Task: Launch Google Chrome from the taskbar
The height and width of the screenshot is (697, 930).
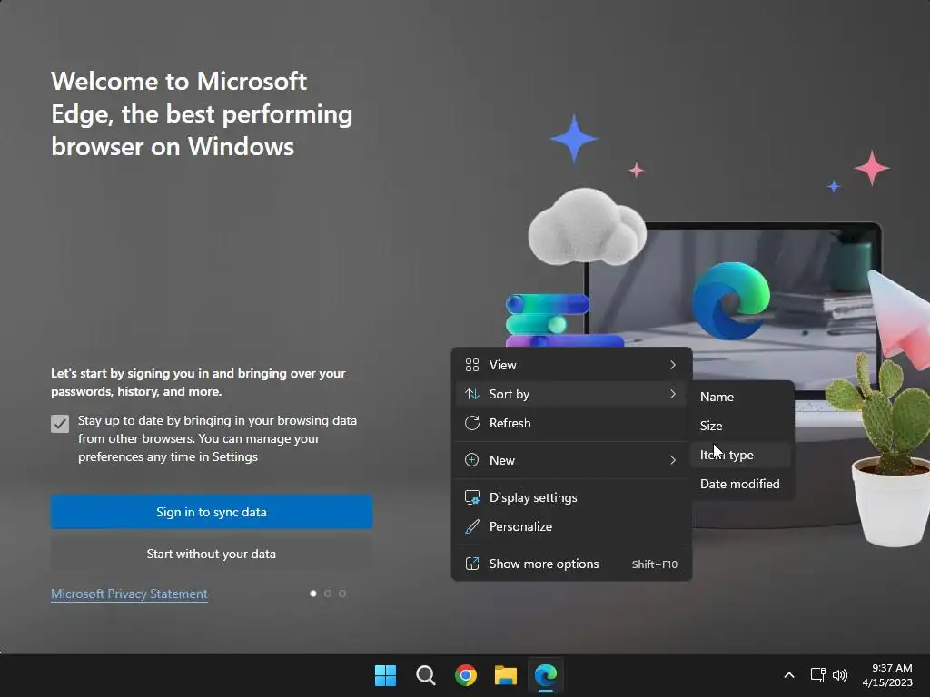Action: point(466,675)
